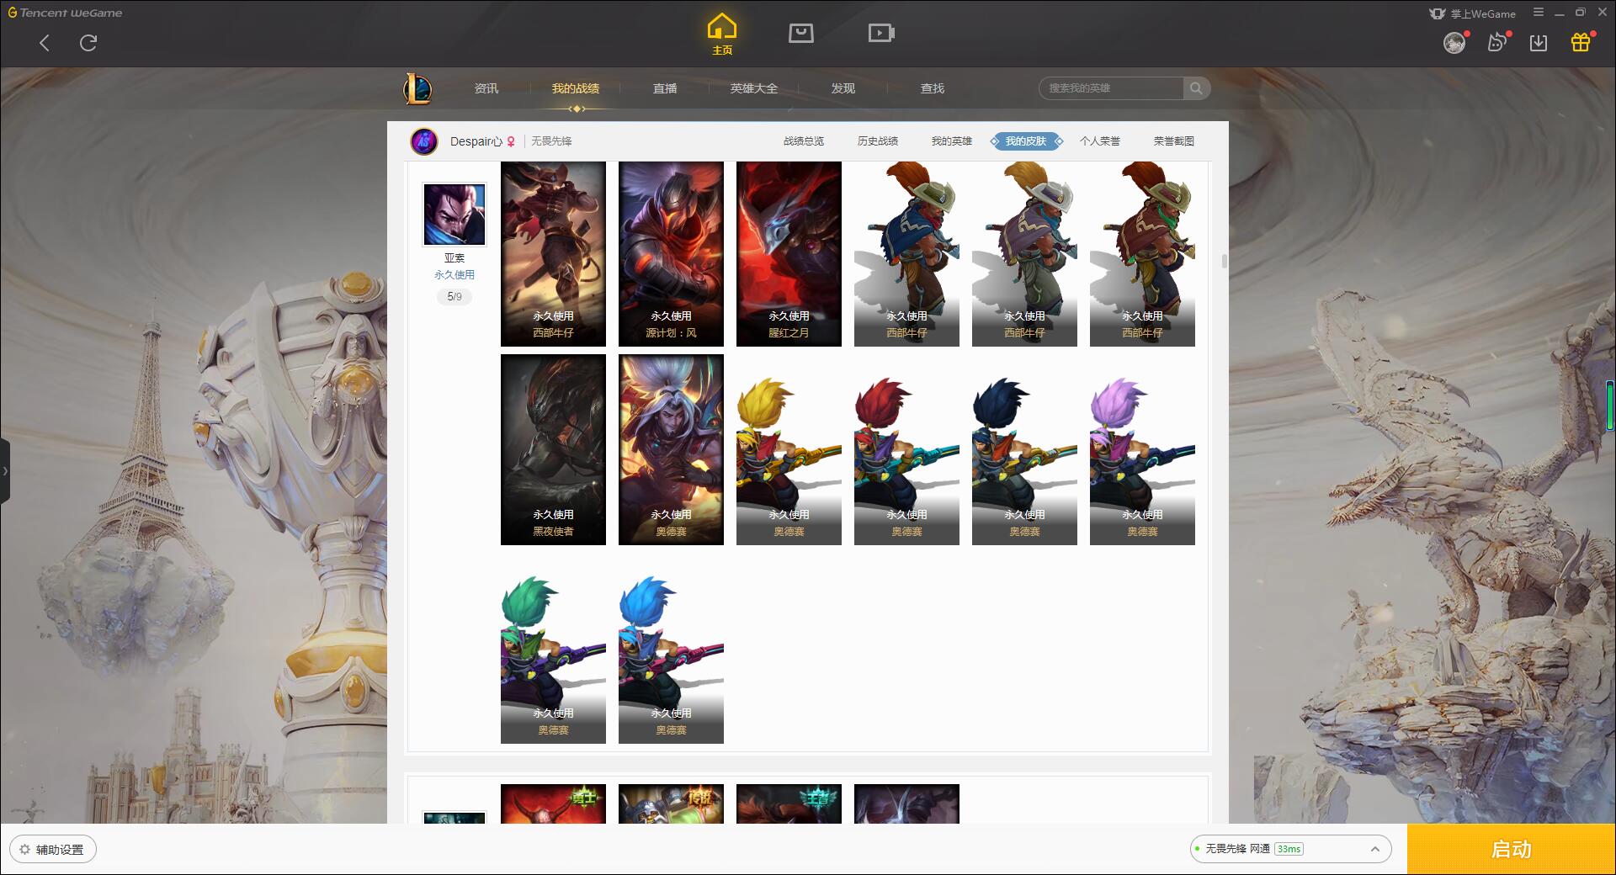Screen dimensions: 1616x875
Task: Click the 掌上WeGame icon link
Action: click(1472, 13)
